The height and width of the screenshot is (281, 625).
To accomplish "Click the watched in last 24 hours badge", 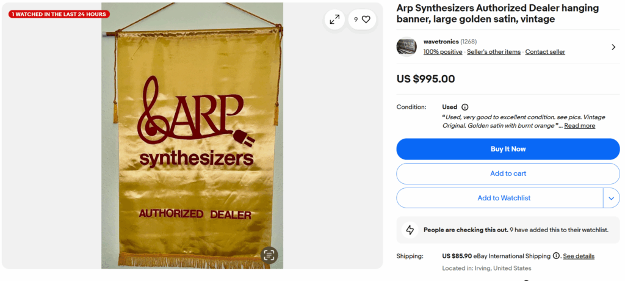I will 59,14.
